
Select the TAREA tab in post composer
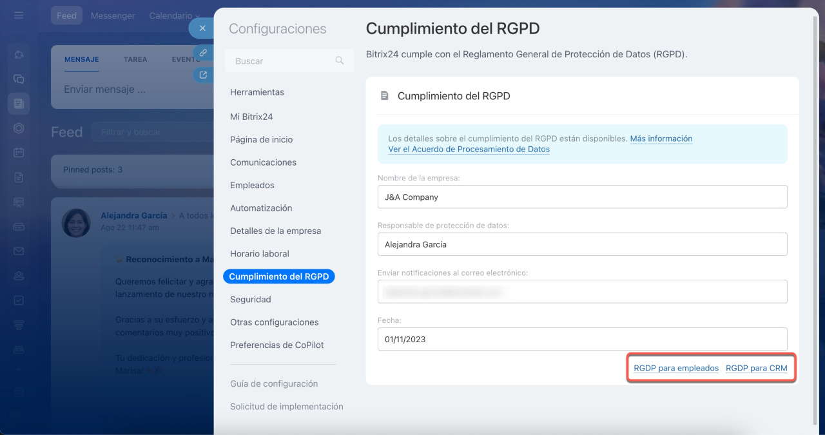135,59
